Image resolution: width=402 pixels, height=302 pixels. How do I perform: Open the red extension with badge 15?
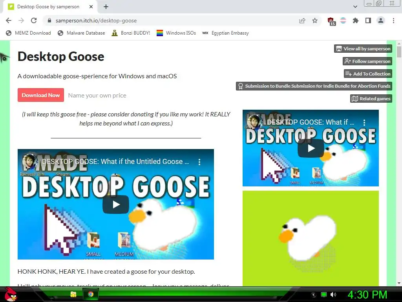tap(331, 21)
